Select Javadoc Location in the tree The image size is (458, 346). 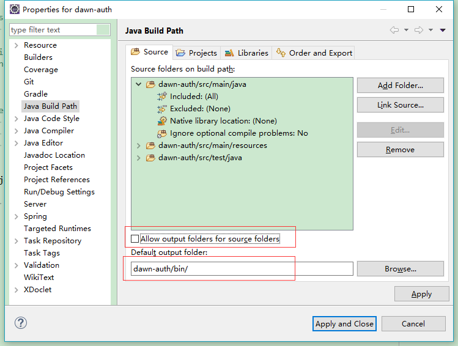click(54, 155)
